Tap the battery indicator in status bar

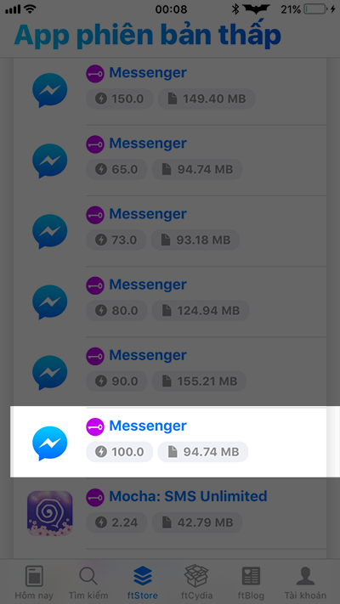pos(314,9)
